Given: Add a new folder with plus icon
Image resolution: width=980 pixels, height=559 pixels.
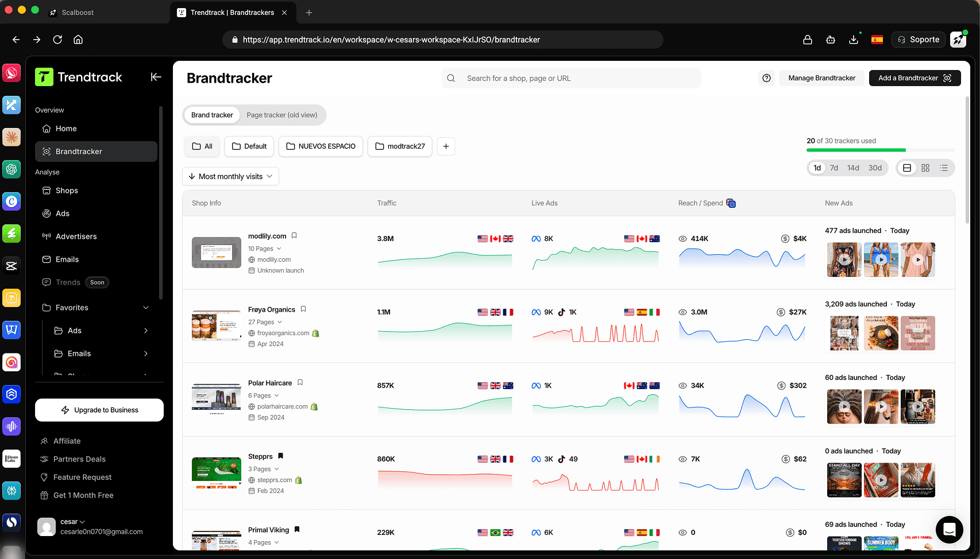Looking at the screenshot, I should pos(446,146).
